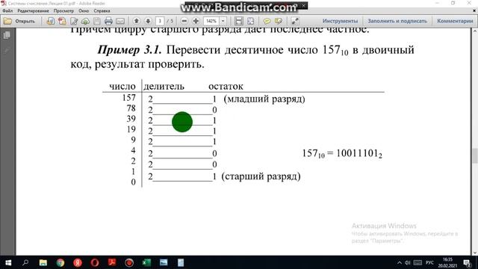The width and height of the screenshot is (478, 269).
Task: Open the zoom level dropdown arrow
Action: tap(223, 21)
